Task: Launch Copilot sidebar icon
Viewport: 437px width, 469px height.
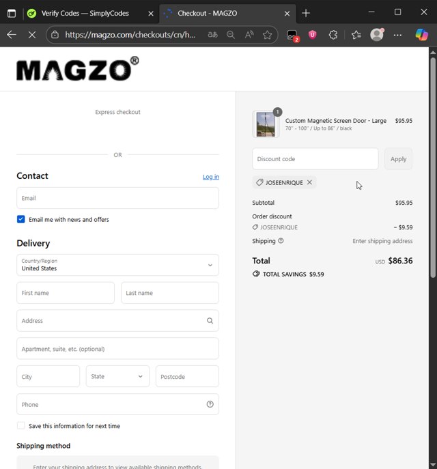Action: 422,35
